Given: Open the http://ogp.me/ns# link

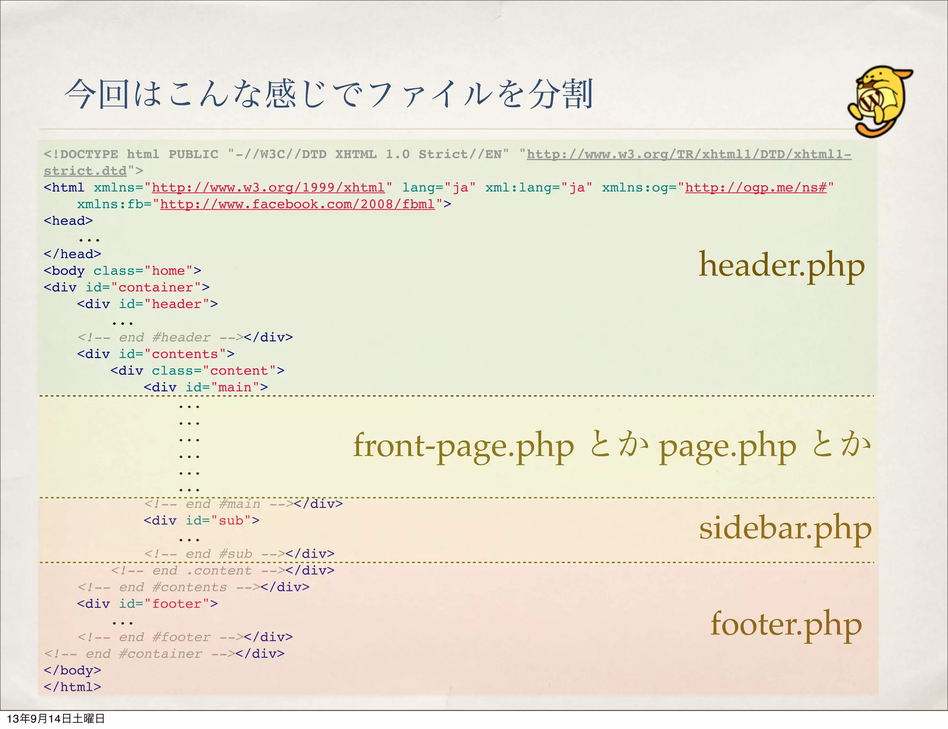Looking at the screenshot, I should coord(756,187).
